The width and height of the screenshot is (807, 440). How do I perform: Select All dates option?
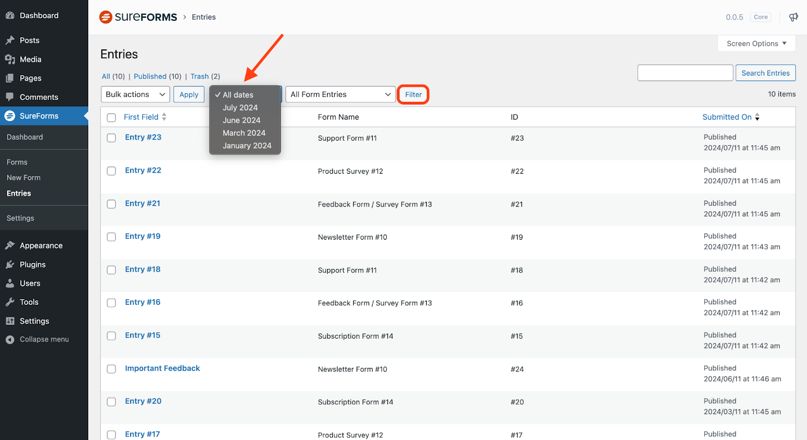pos(245,95)
